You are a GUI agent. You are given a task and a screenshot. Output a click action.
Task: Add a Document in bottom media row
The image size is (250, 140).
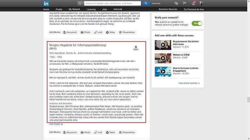tap(70, 133)
